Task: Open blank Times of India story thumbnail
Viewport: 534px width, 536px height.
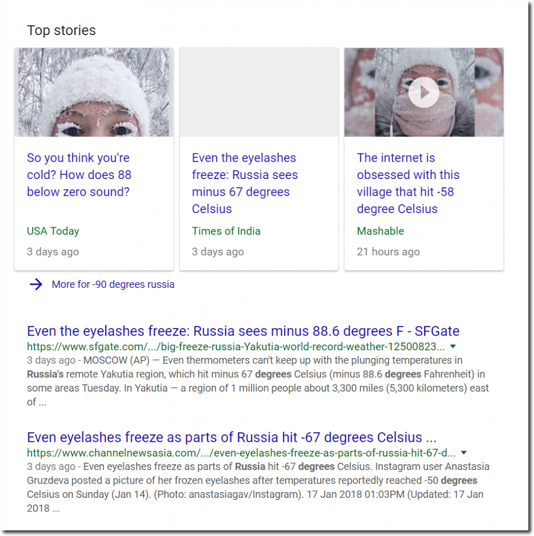Action: tap(259, 92)
